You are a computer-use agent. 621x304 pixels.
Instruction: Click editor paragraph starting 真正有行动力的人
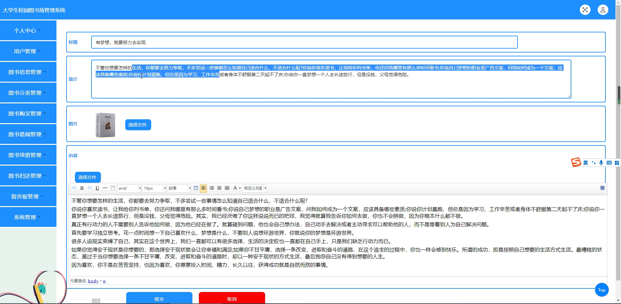coord(281,225)
